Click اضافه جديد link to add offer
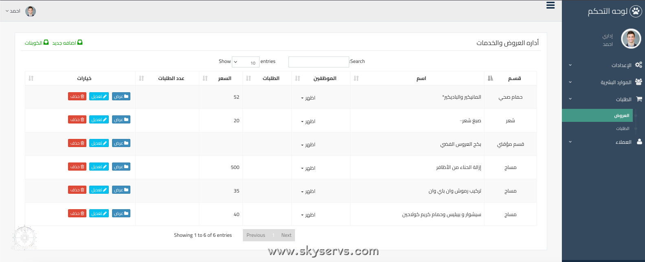Screen dimensions: 645x262 pos(67,43)
